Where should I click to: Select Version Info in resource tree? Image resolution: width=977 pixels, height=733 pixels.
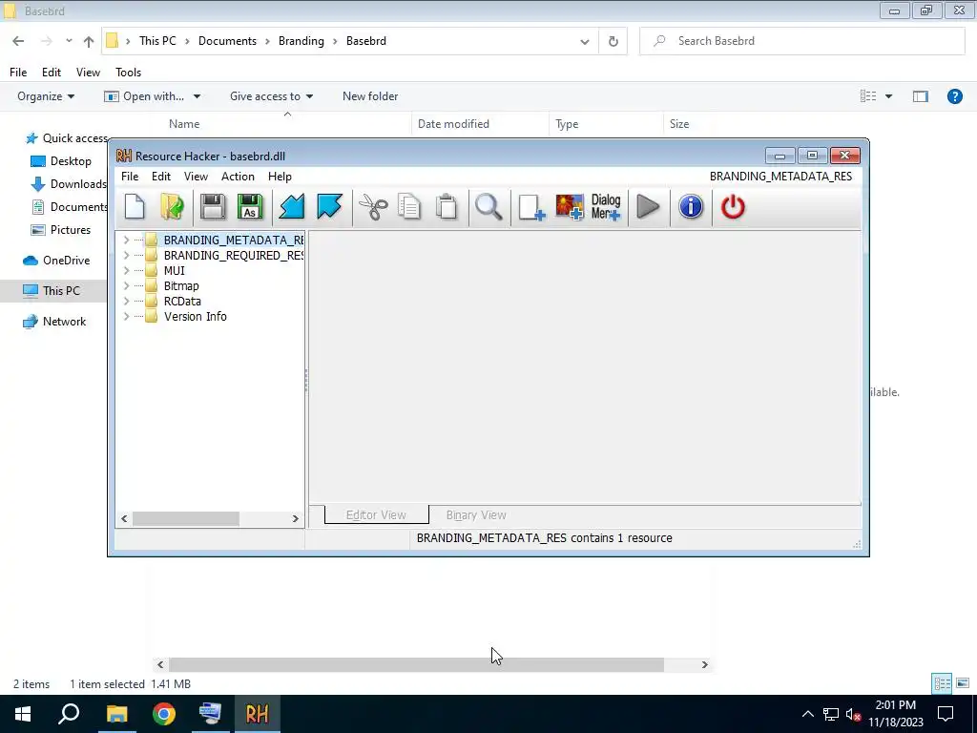pyautogui.click(x=195, y=316)
